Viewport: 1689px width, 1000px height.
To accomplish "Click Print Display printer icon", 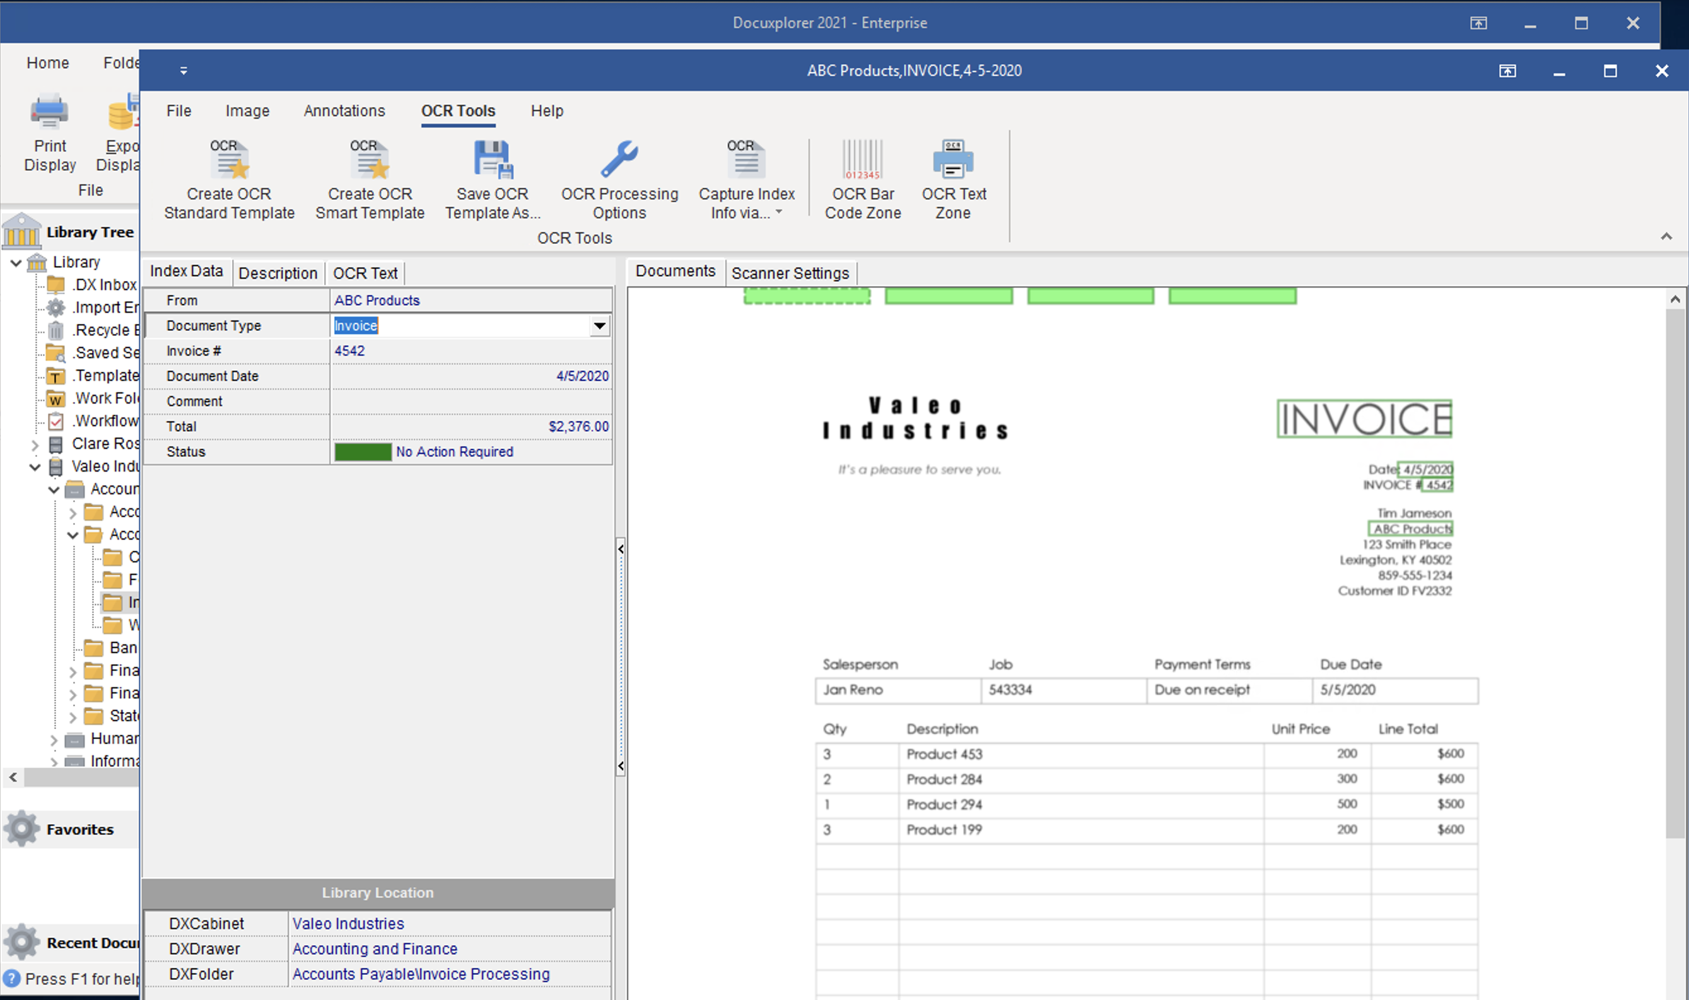I will (x=50, y=112).
